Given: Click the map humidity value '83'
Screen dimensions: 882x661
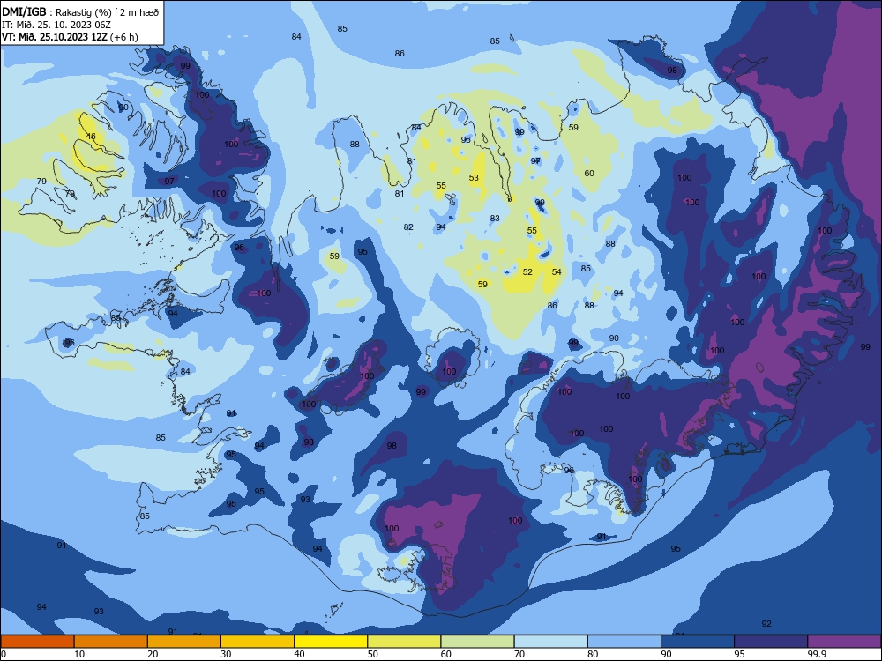Looking at the screenshot, I should [495, 218].
